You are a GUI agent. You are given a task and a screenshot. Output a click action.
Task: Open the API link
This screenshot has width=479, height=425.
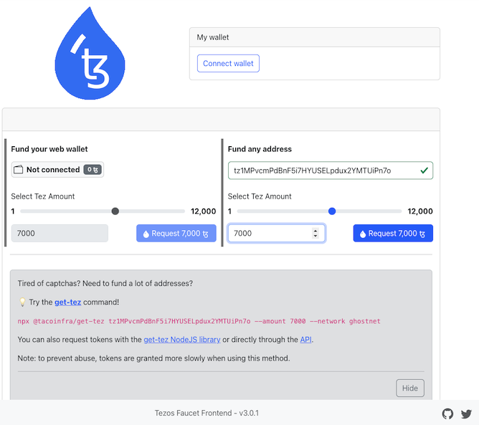click(305, 340)
